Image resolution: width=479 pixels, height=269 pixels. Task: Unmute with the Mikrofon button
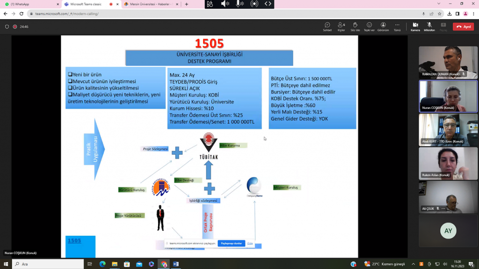tap(429, 27)
